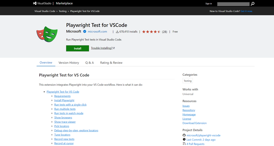Open the Homepage resource link
274x146 pixels.
pos(189,114)
